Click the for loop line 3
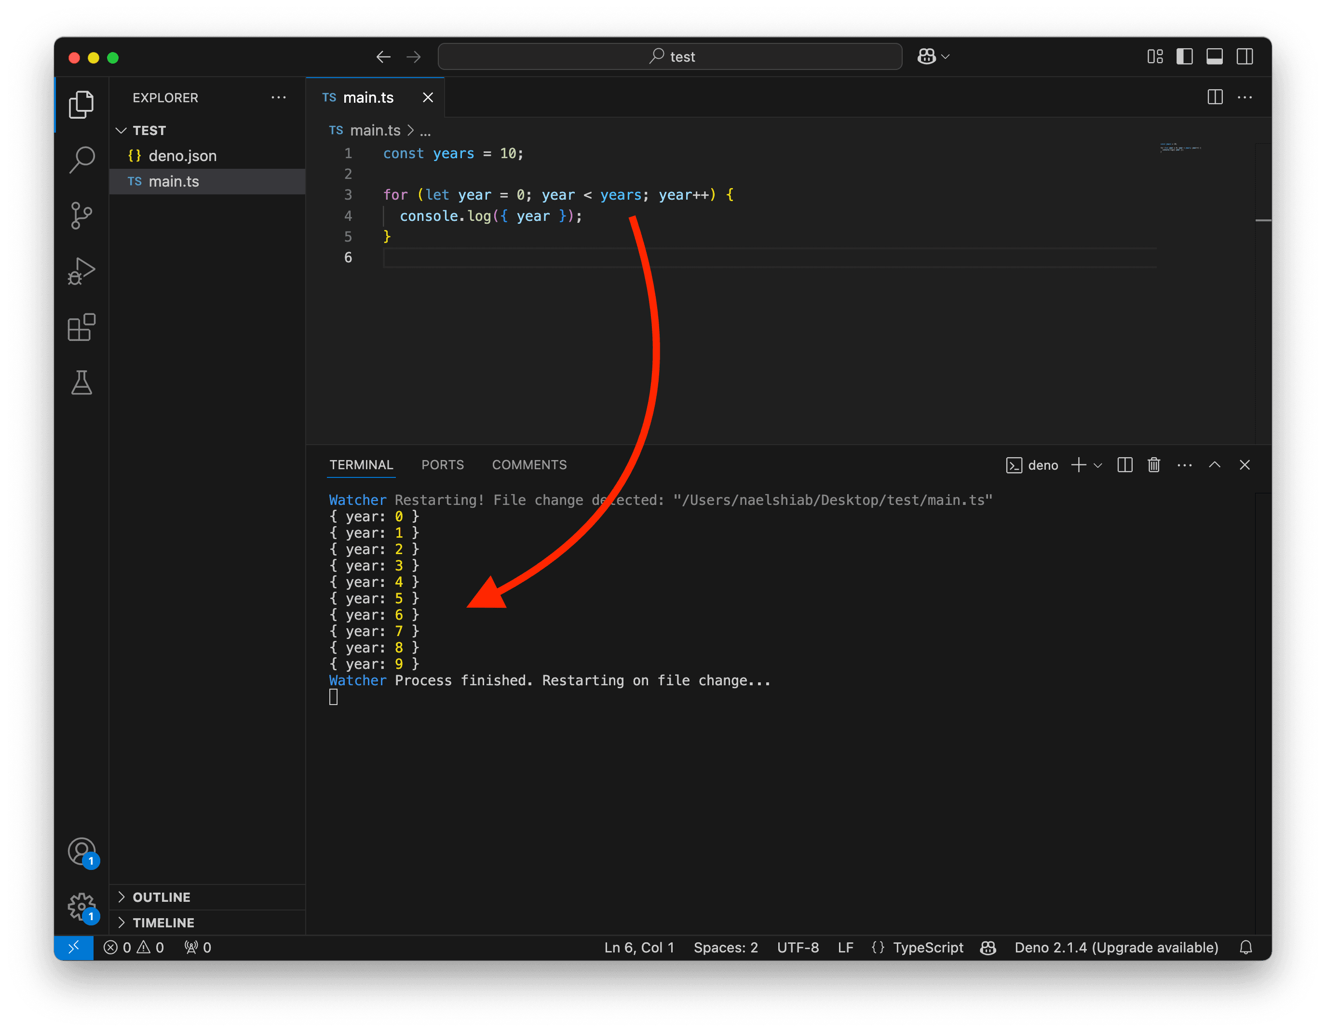The image size is (1326, 1032). click(x=558, y=195)
